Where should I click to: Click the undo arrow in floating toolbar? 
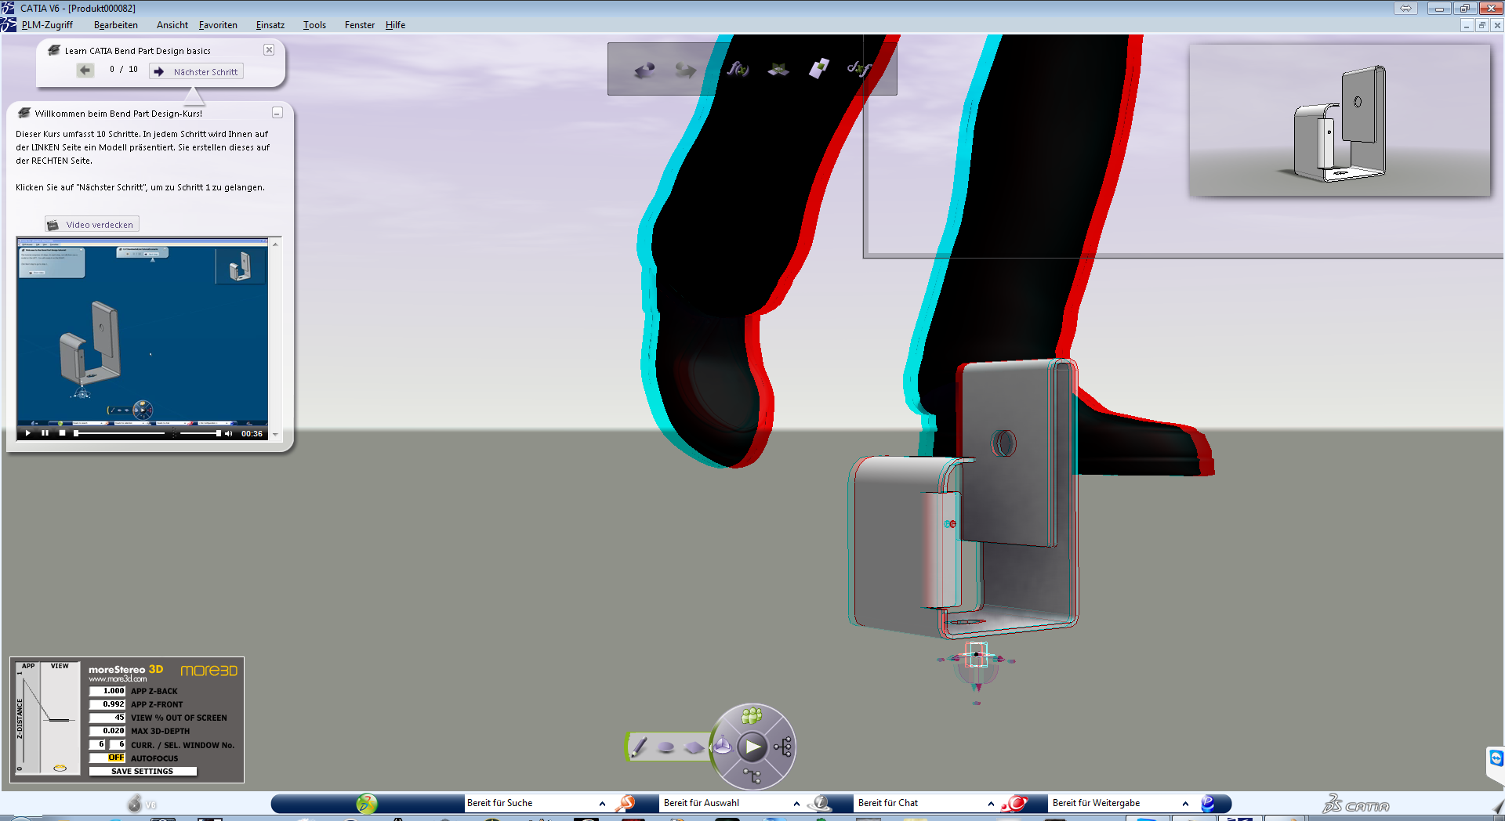pos(644,71)
